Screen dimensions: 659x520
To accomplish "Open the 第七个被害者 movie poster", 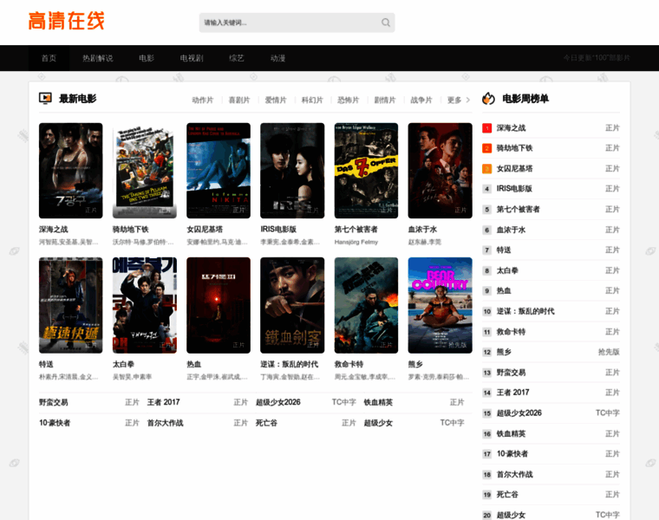I will pos(366,171).
